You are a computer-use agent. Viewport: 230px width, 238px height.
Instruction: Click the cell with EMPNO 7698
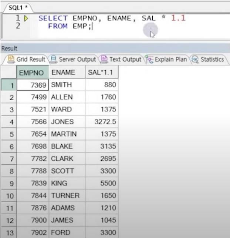(33, 146)
